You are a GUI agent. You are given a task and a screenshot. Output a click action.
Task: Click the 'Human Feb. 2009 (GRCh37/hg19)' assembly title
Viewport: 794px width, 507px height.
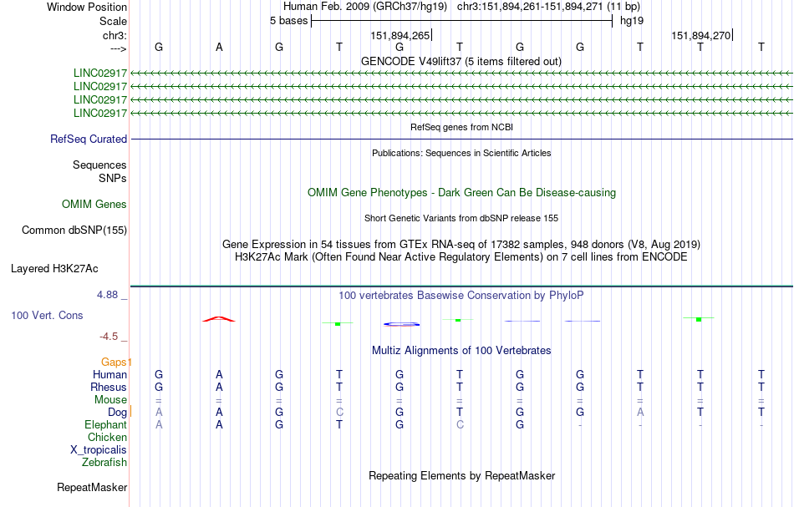click(x=365, y=7)
